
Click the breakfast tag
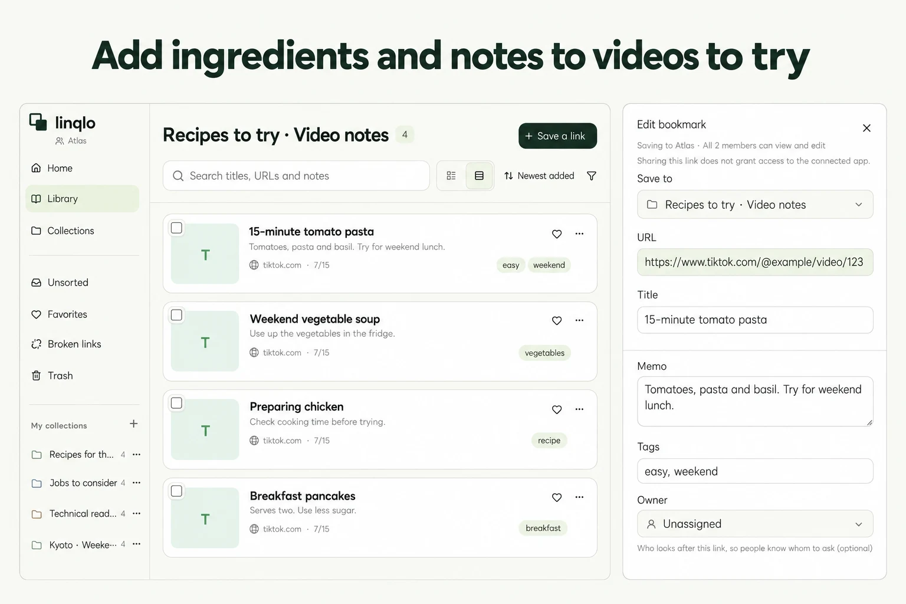click(543, 528)
